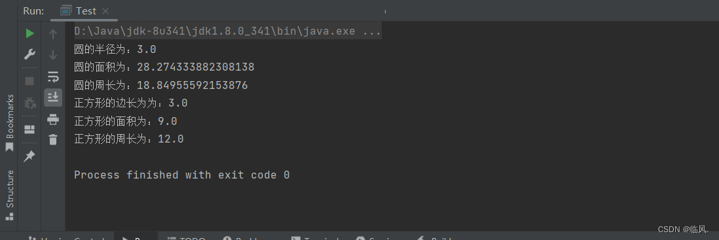
Task: Jump up the stack trace arrow
Action: click(53, 34)
